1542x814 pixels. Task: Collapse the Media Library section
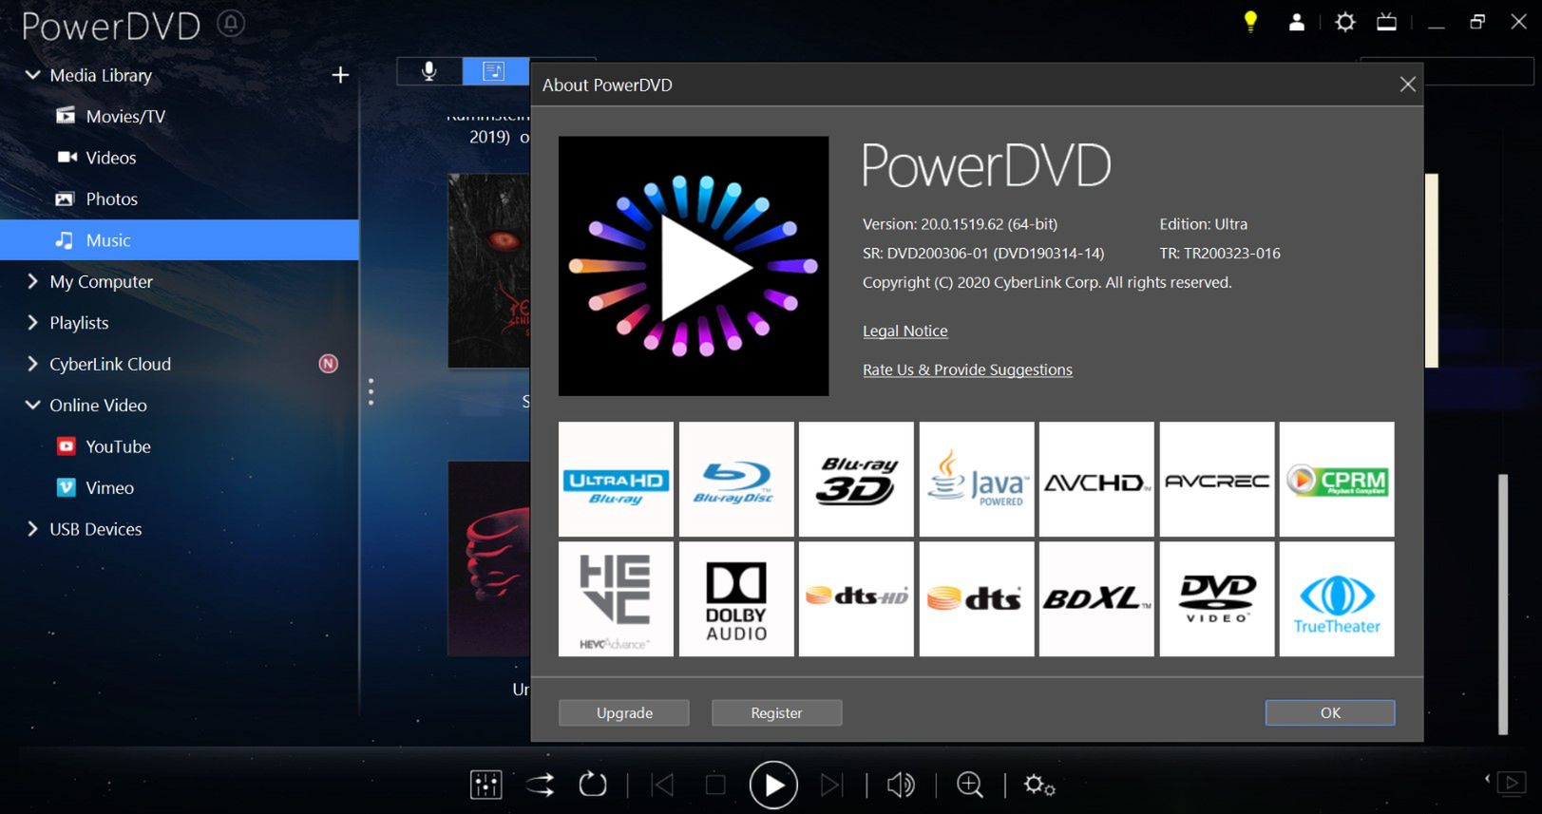[32, 75]
